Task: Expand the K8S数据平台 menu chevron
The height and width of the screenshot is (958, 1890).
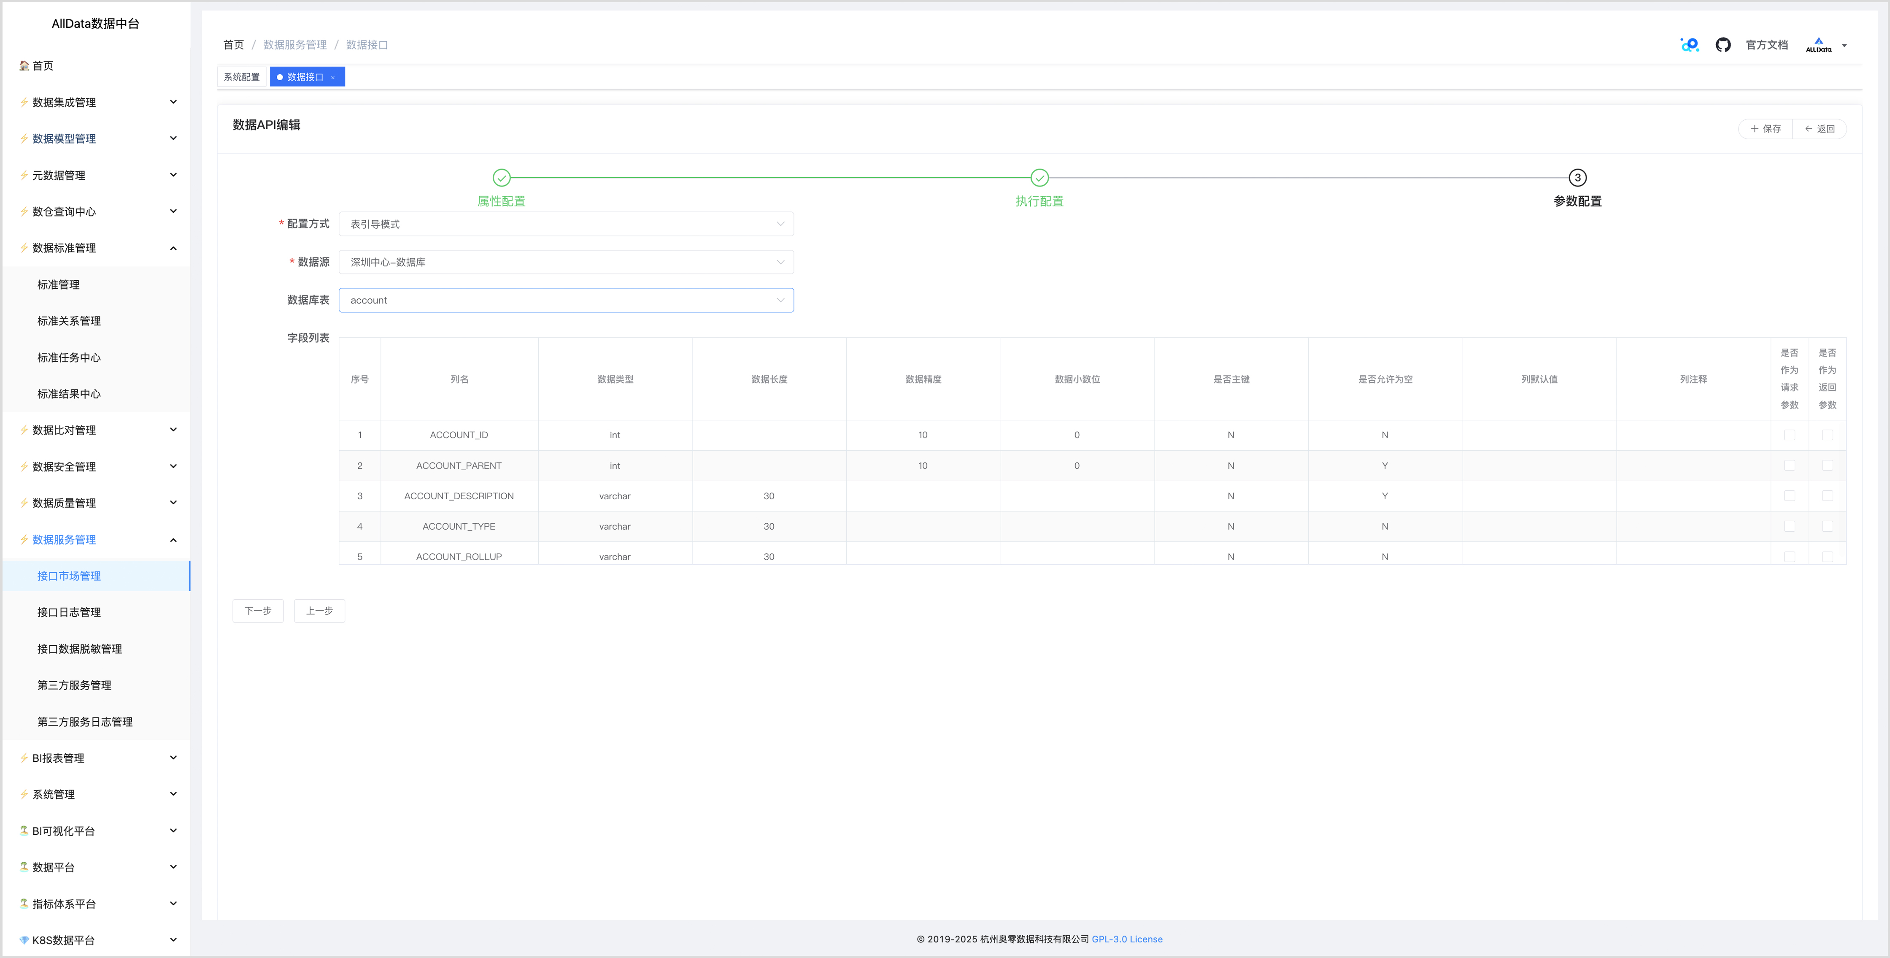Action: pyautogui.click(x=173, y=940)
